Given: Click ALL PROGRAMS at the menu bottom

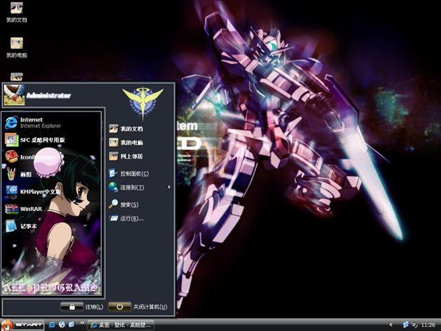Looking at the screenshot, I should (x=51, y=288).
